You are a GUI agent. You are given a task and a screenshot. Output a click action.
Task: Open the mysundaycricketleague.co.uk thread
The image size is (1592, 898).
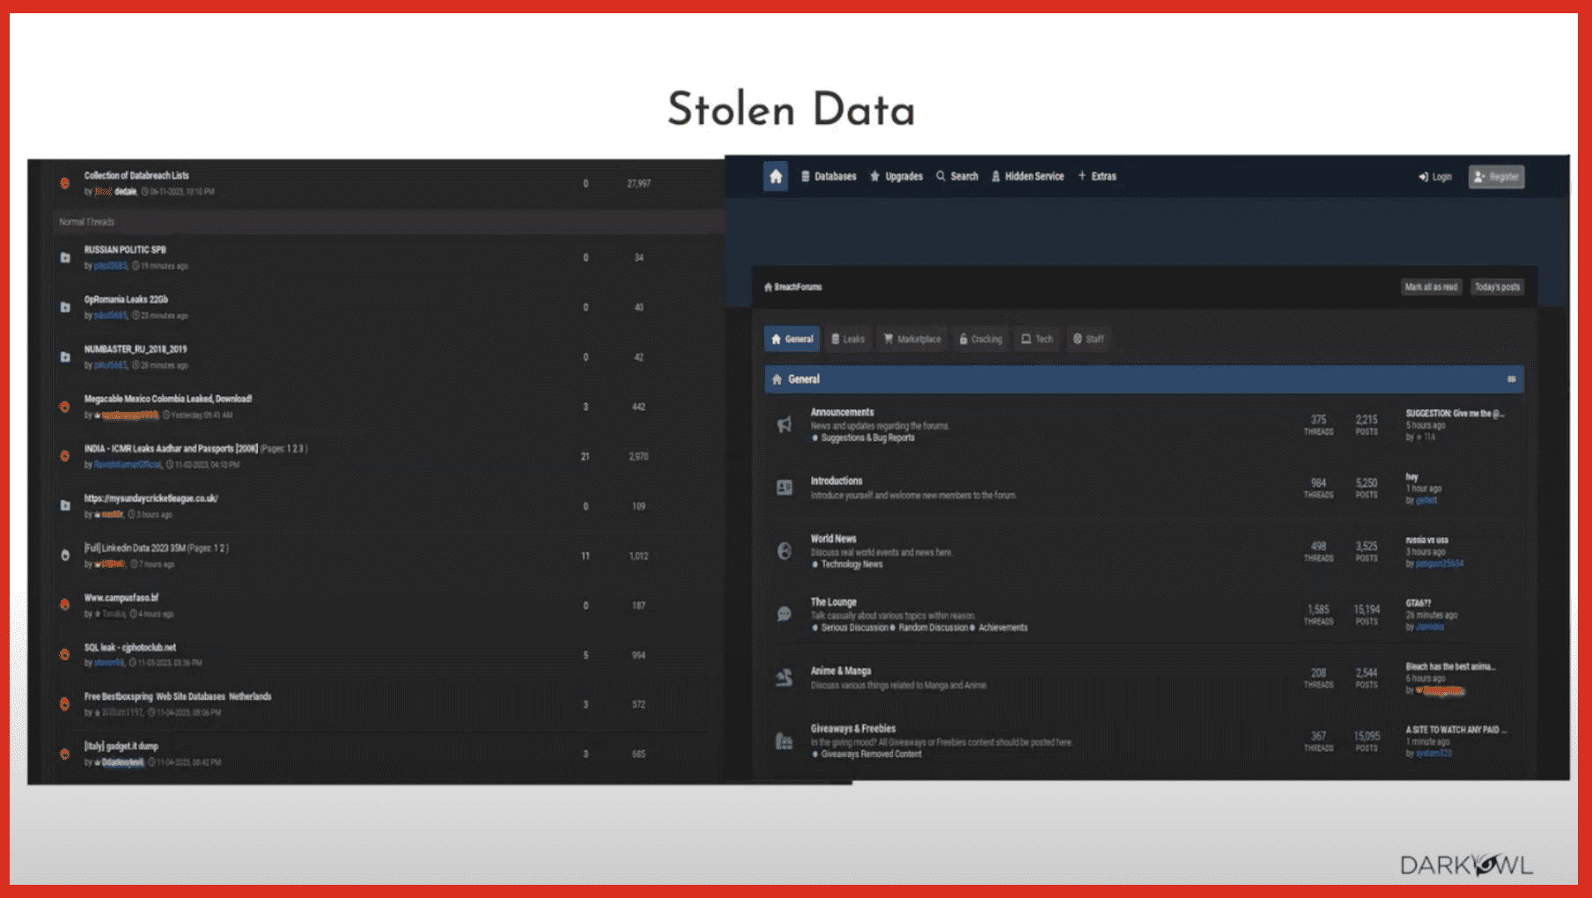tap(151, 498)
